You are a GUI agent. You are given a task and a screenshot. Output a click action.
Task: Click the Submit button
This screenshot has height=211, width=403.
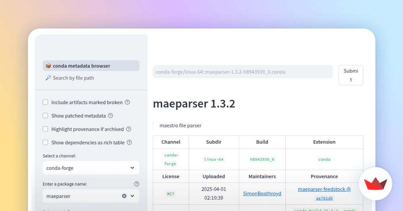pyautogui.click(x=351, y=75)
